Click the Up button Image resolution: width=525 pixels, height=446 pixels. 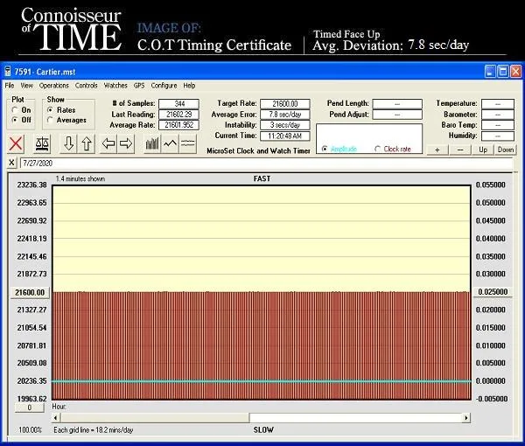pyautogui.click(x=483, y=150)
